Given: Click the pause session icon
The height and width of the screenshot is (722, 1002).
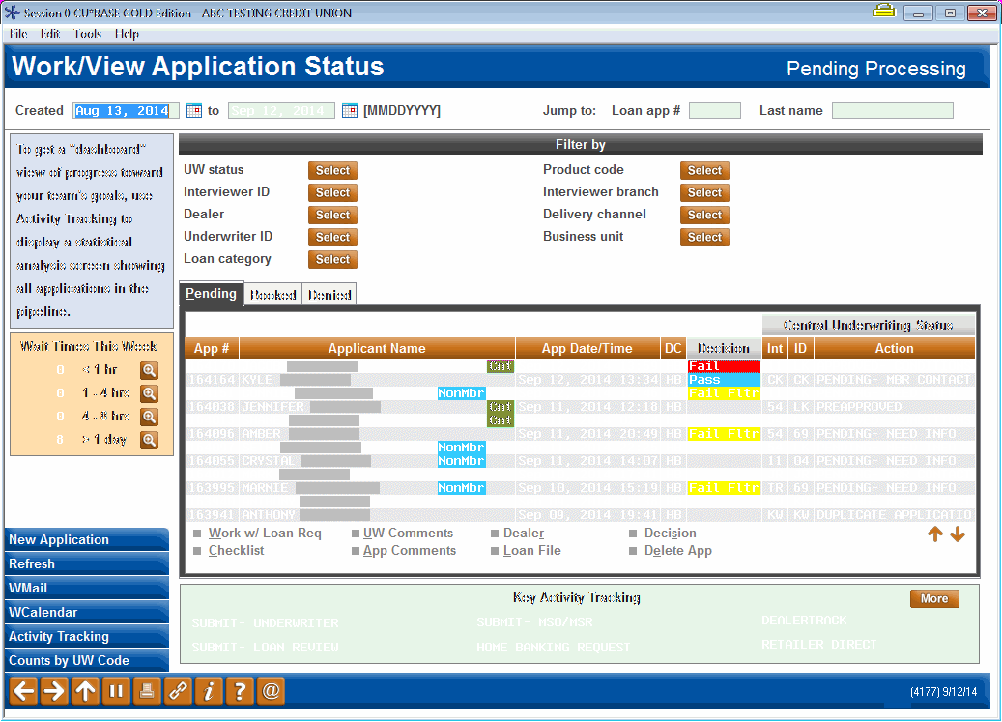Looking at the screenshot, I should 116,690.
